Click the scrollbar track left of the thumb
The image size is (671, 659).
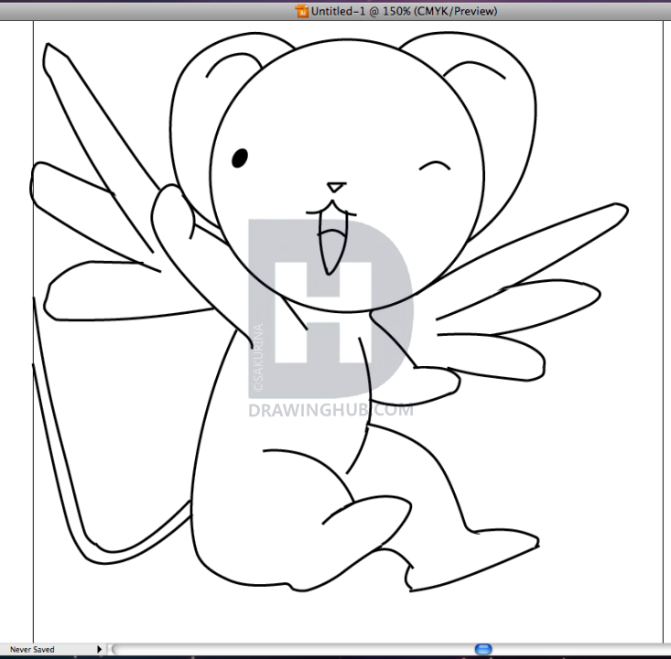point(293,649)
